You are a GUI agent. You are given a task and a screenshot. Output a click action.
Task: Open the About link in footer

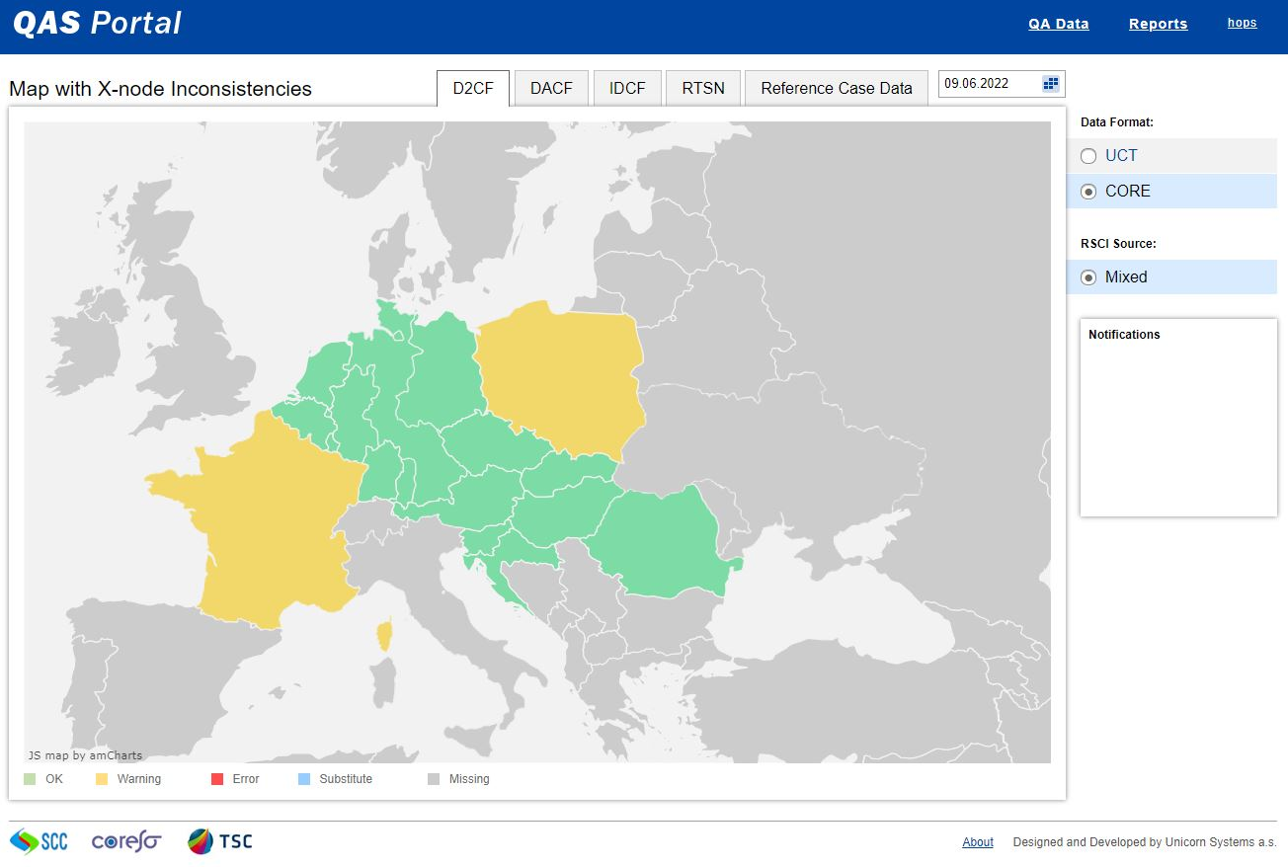coord(978,842)
